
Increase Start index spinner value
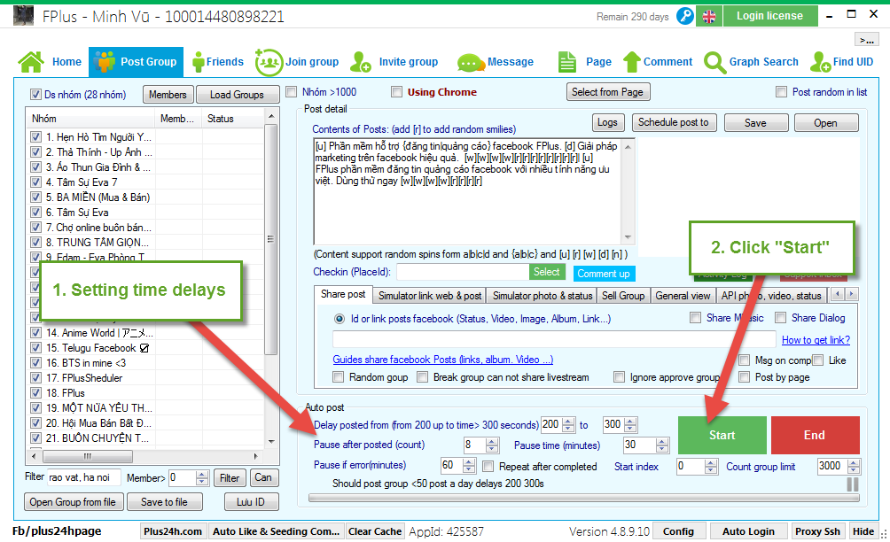pyautogui.click(x=711, y=463)
